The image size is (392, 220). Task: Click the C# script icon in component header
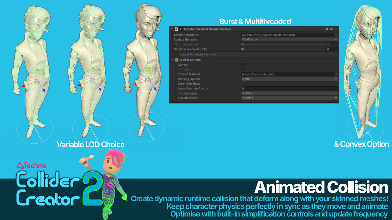(176, 29)
